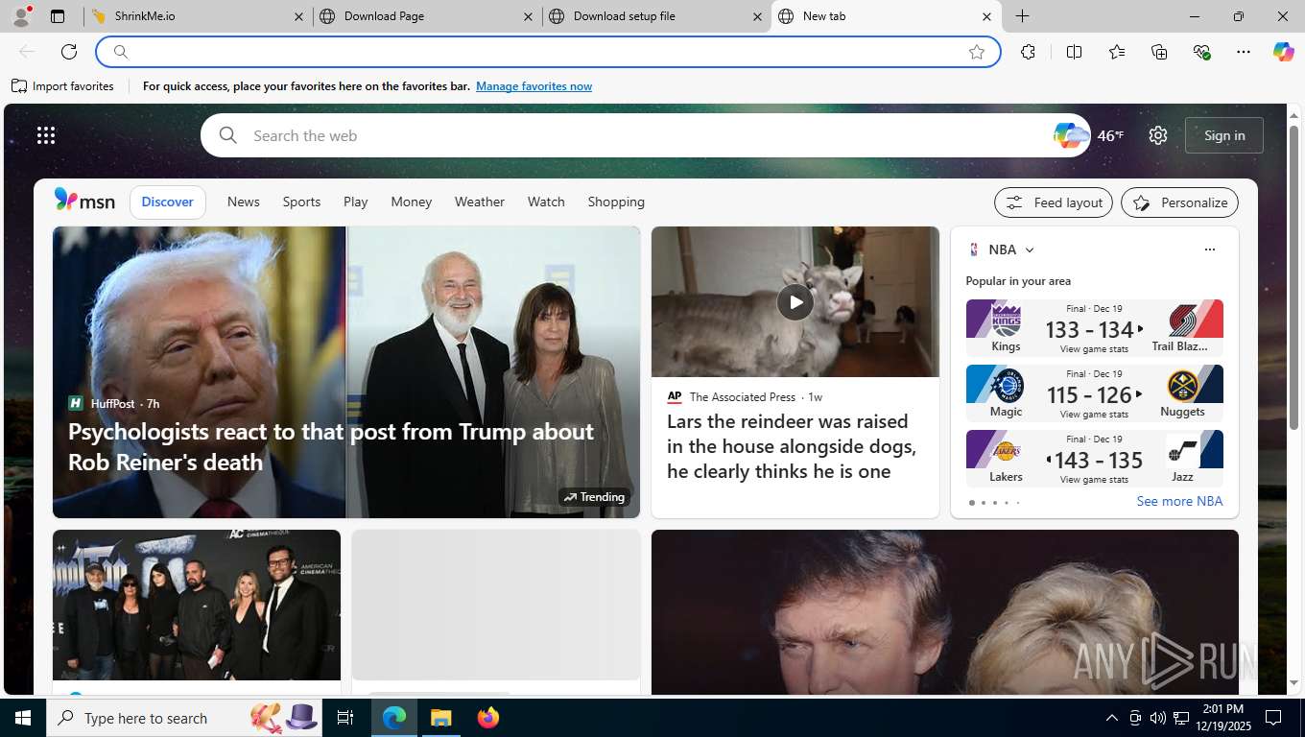Launch Firefox from the taskbar

tap(487, 718)
